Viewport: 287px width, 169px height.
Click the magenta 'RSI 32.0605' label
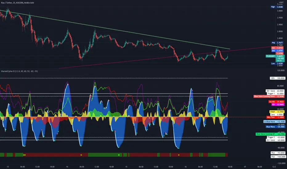pos(278,104)
